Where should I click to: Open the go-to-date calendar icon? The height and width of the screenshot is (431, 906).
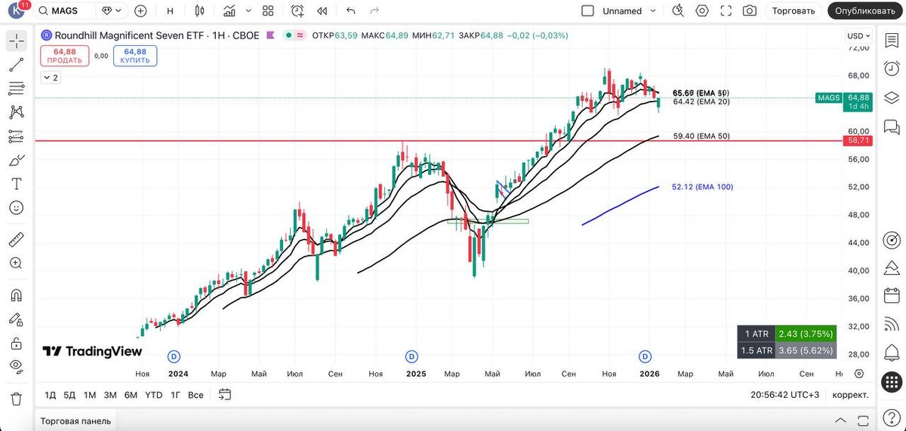tap(224, 394)
